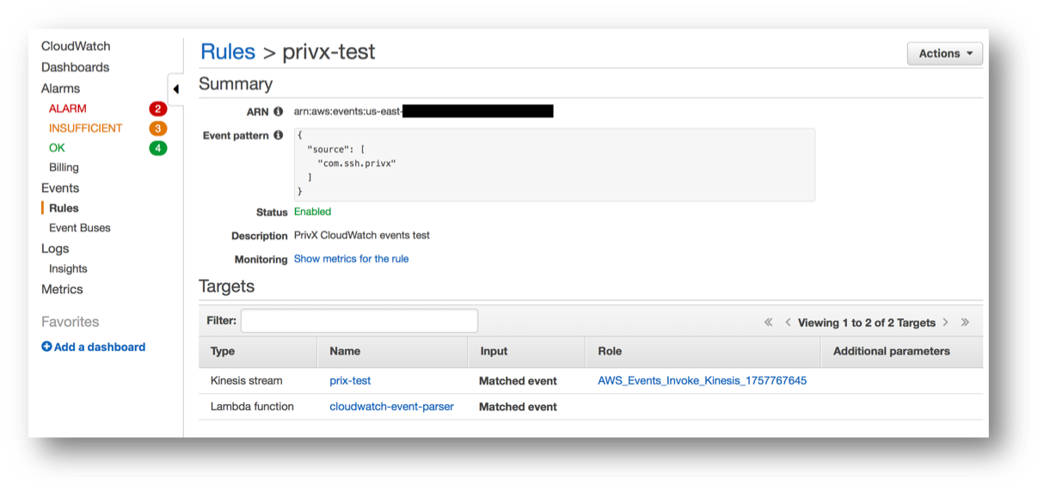Click the Kinesis stream type cell
The height and width of the screenshot is (492, 1044).
[x=246, y=381]
